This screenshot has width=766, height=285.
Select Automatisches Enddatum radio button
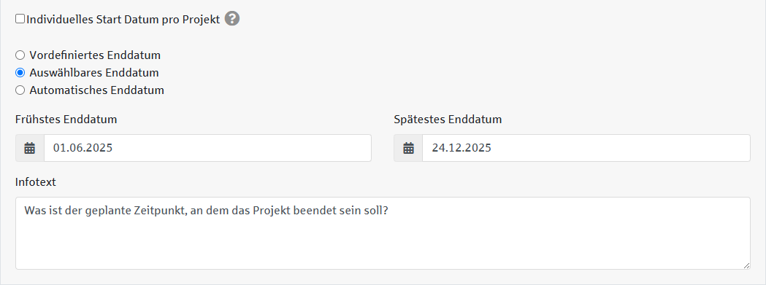click(x=20, y=90)
